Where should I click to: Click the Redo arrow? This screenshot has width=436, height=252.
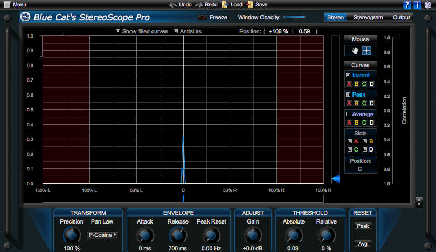pos(199,5)
